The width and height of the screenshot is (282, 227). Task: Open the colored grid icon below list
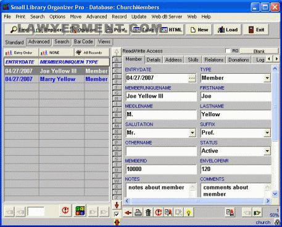tap(80, 210)
